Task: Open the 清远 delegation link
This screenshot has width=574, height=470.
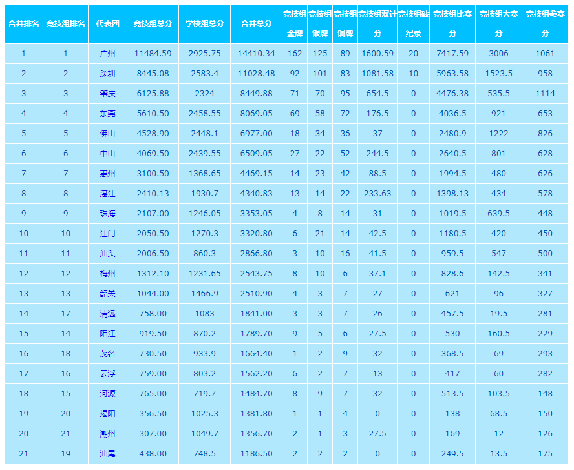Action: pos(107,314)
